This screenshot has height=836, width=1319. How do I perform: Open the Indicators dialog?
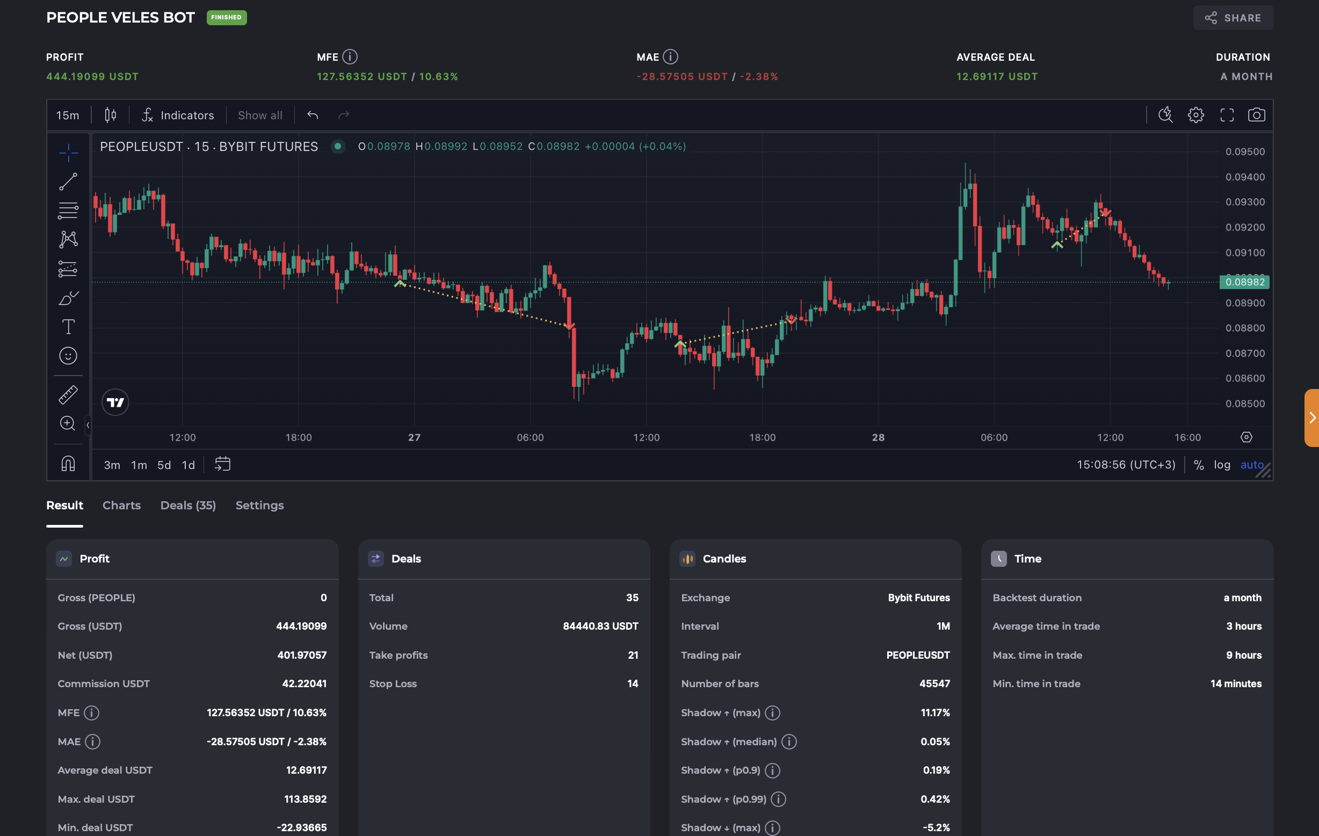178,114
